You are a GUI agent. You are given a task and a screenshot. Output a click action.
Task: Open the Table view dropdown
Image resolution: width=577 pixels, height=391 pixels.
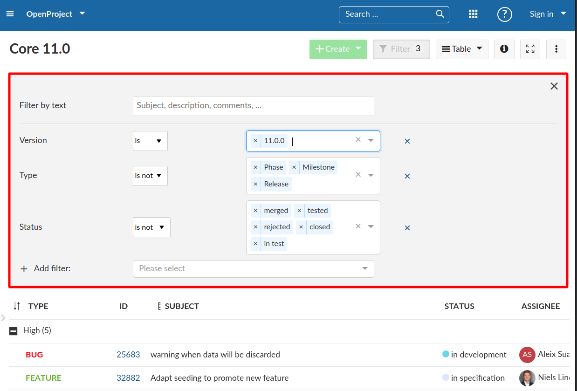pos(461,49)
